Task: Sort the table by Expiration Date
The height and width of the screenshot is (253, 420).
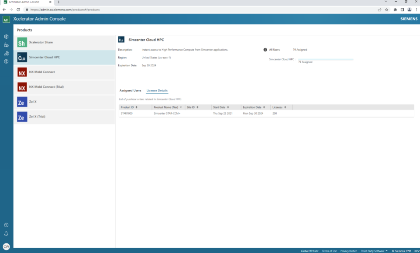Action: pyautogui.click(x=265, y=107)
